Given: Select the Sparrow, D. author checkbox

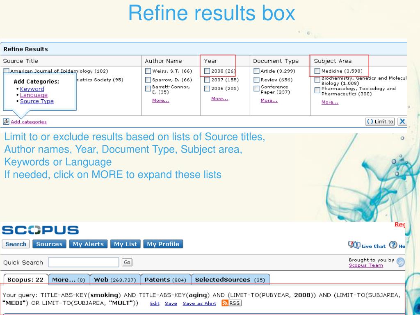Looking at the screenshot, I should coord(148,80).
